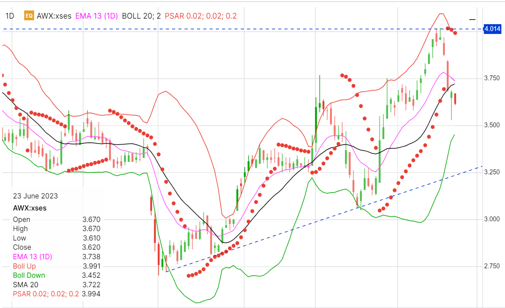This screenshot has width=505, height=308.
Task: Select the 1D timeframe label
Action: click(10, 16)
